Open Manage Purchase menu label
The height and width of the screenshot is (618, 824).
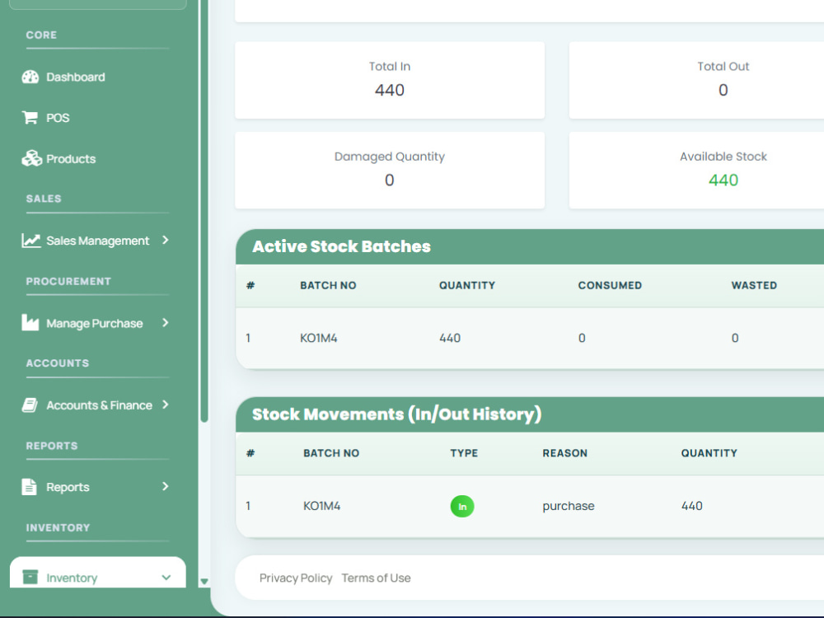pyautogui.click(x=95, y=323)
